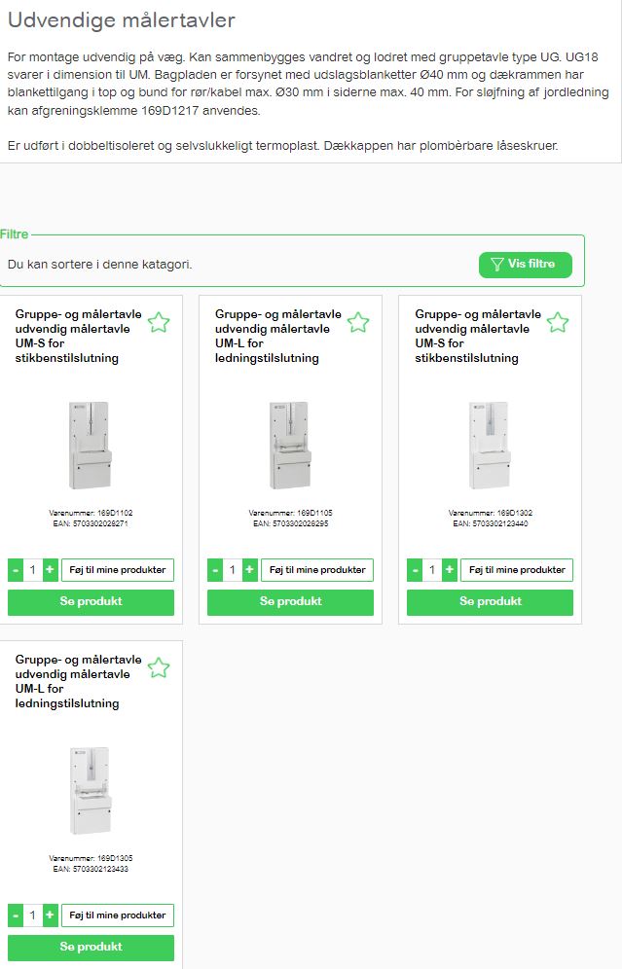Favorite star on product 169D1102 card
This screenshot has height=969, width=622.
159,322
